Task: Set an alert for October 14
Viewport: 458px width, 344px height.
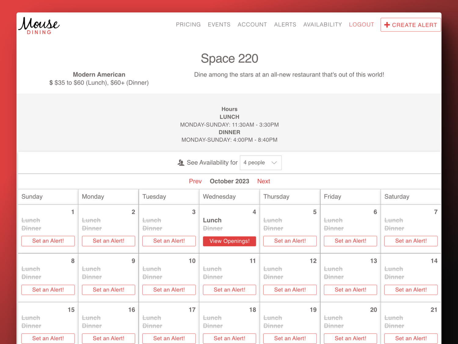Action: pyautogui.click(x=411, y=290)
